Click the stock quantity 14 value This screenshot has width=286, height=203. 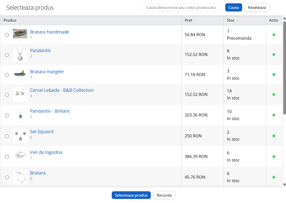point(229,91)
